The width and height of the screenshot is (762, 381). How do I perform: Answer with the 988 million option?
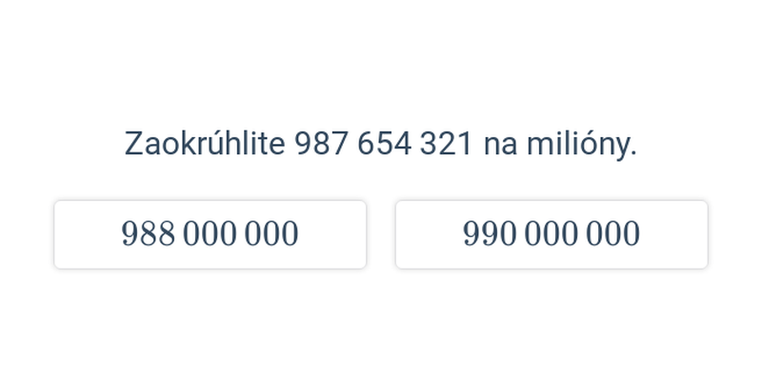click(x=210, y=234)
